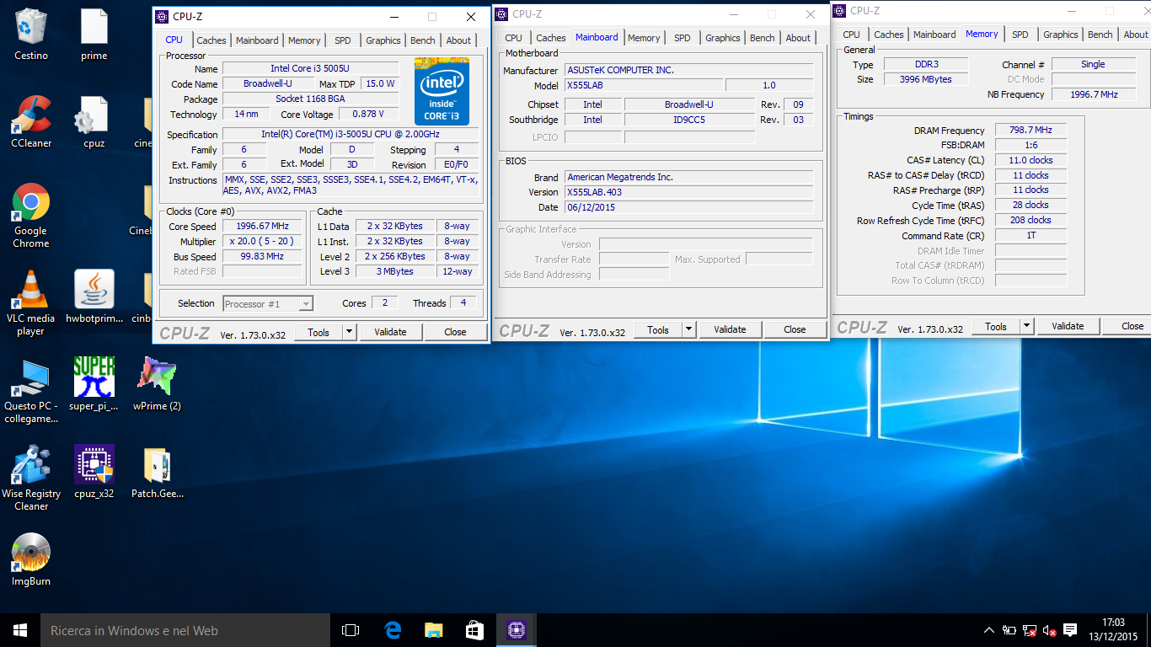Open VLC media player shortcut

[x=31, y=303]
